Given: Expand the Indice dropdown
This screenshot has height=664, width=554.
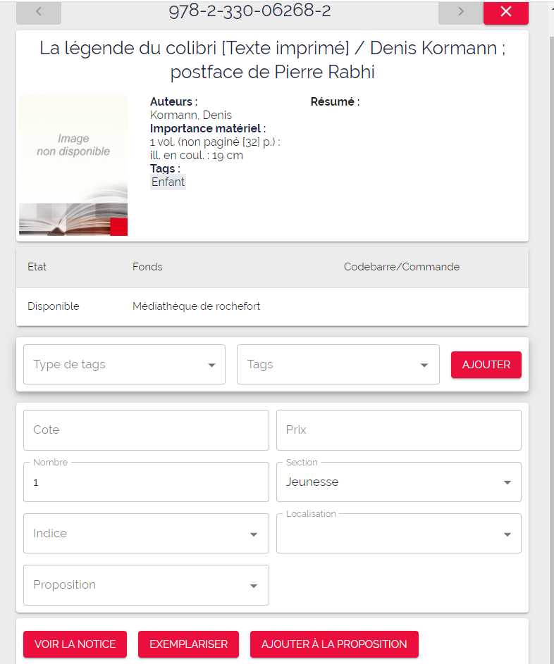Looking at the screenshot, I should coord(146,534).
